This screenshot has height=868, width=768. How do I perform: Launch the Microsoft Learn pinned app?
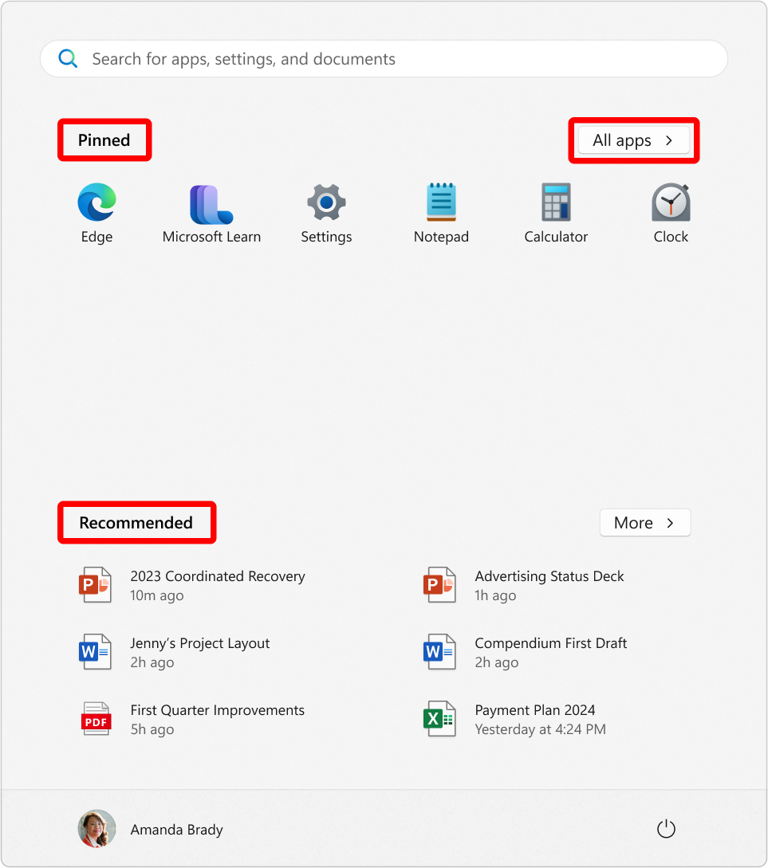click(x=211, y=204)
